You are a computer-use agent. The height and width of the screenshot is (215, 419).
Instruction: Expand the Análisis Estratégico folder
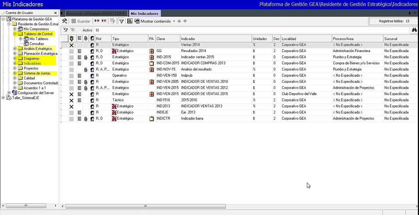(15, 49)
